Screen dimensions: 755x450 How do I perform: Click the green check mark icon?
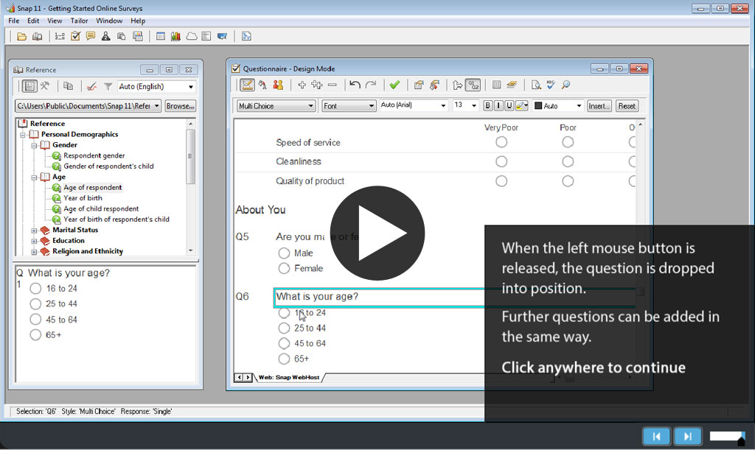tap(395, 85)
